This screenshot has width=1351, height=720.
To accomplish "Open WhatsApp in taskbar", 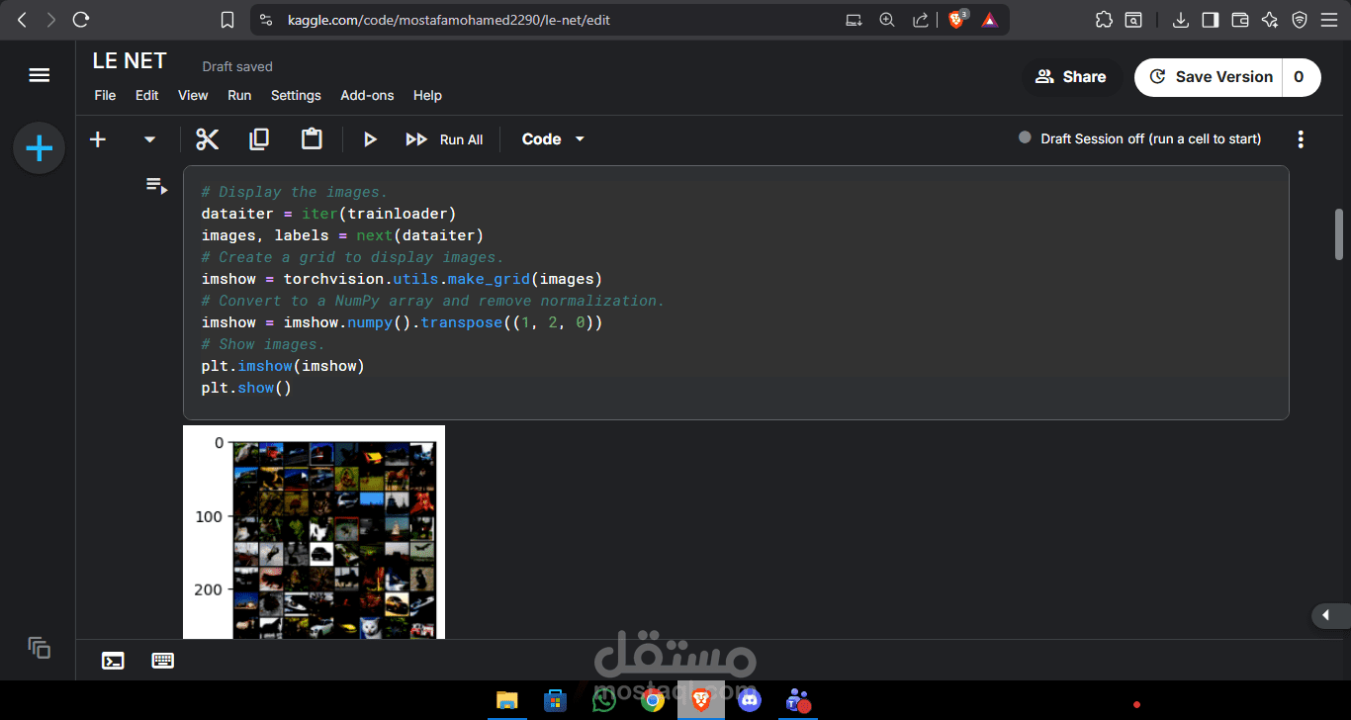I will click(x=603, y=700).
